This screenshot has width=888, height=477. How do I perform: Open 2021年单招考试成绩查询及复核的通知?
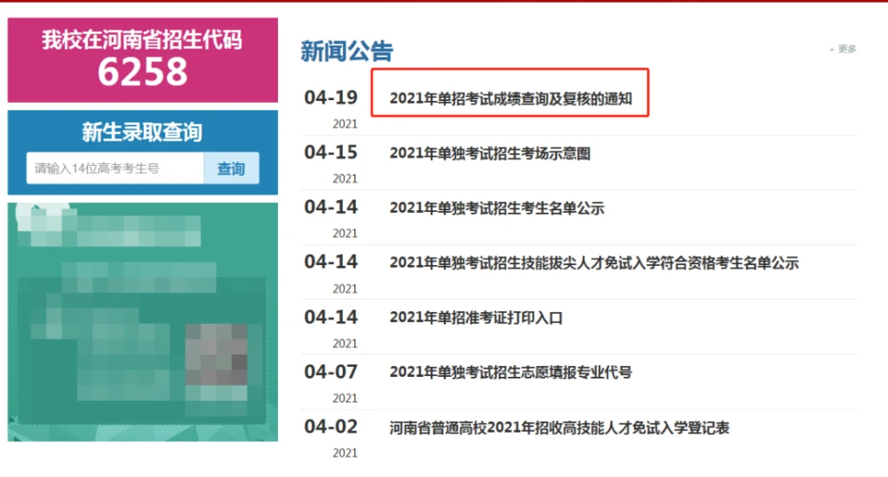[x=511, y=98]
